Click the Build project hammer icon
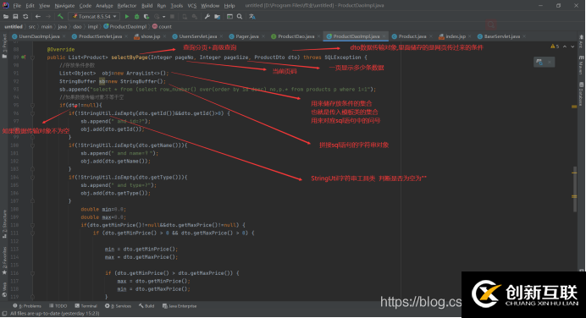586x318 pixels. pyautogui.click(x=60, y=16)
